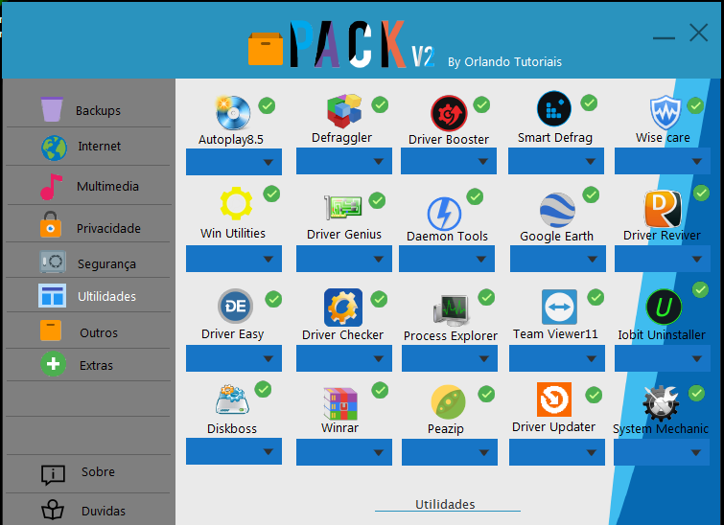Image resolution: width=724 pixels, height=525 pixels.
Task: Open the Driver Checker gear icon
Action: pos(343,308)
